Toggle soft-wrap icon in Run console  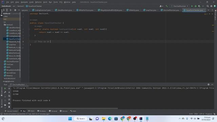(x=9, y=96)
